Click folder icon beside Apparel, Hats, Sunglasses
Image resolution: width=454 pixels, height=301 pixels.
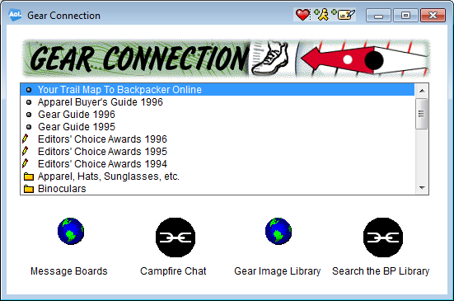pos(28,176)
